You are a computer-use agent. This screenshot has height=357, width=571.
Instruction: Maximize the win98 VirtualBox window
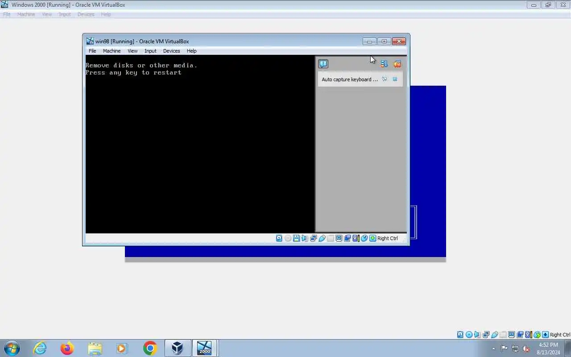click(x=384, y=42)
